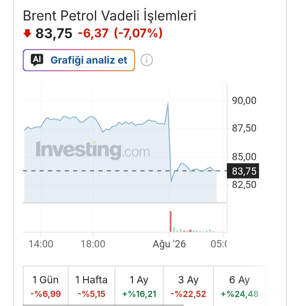300x306 pixels.
Task: Click the -7,07% change percentage text
Action: tap(138, 33)
